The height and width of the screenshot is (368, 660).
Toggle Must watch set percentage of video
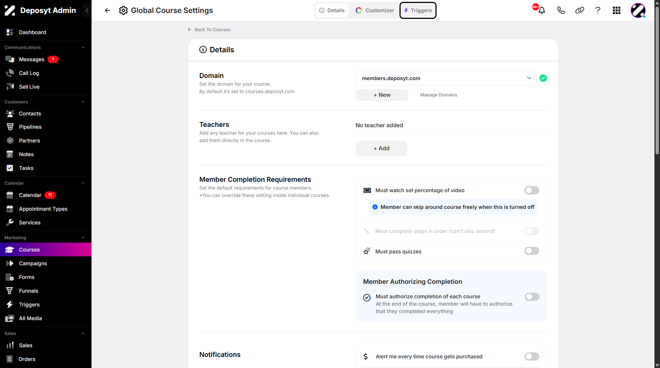tap(531, 190)
